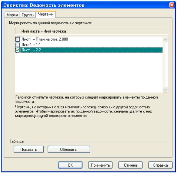Click the list scrollbar down arrow
Screen dimensions: 177x173
click(x=165, y=90)
